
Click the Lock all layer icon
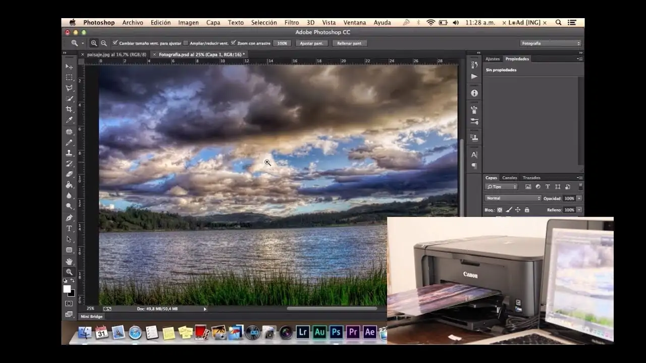[526, 210]
